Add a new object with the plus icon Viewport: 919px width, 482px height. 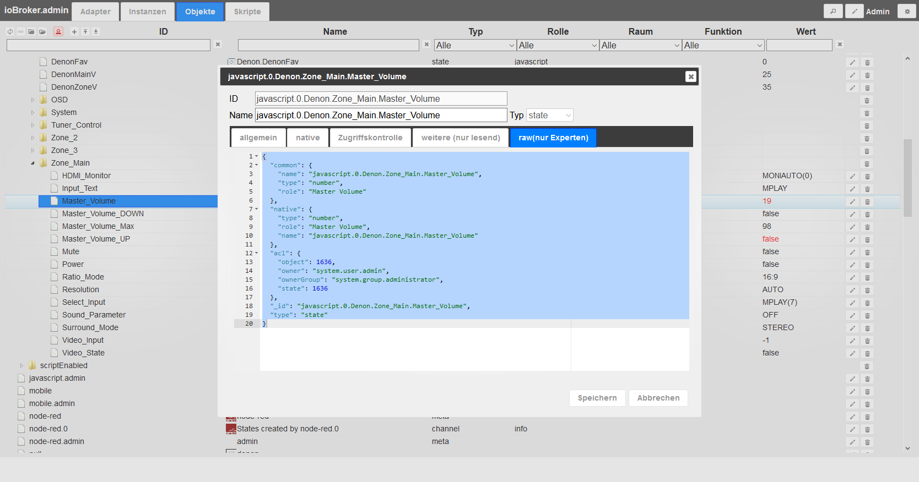(74, 32)
